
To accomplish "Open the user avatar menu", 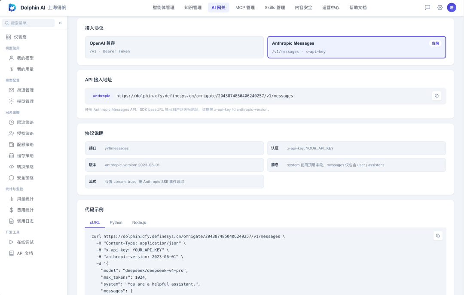I will (452, 8).
